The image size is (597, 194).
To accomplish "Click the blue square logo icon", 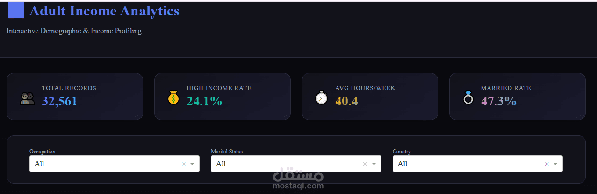I will [x=16, y=10].
